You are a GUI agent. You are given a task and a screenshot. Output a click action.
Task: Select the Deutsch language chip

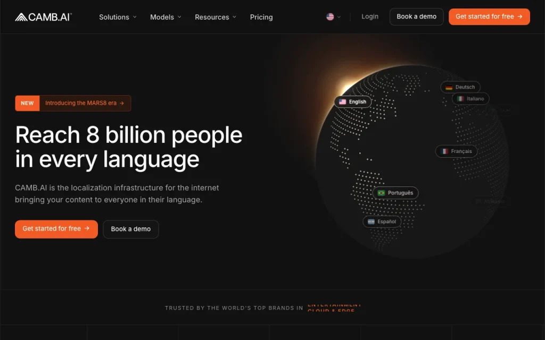pyautogui.click(x=460, y=87)
